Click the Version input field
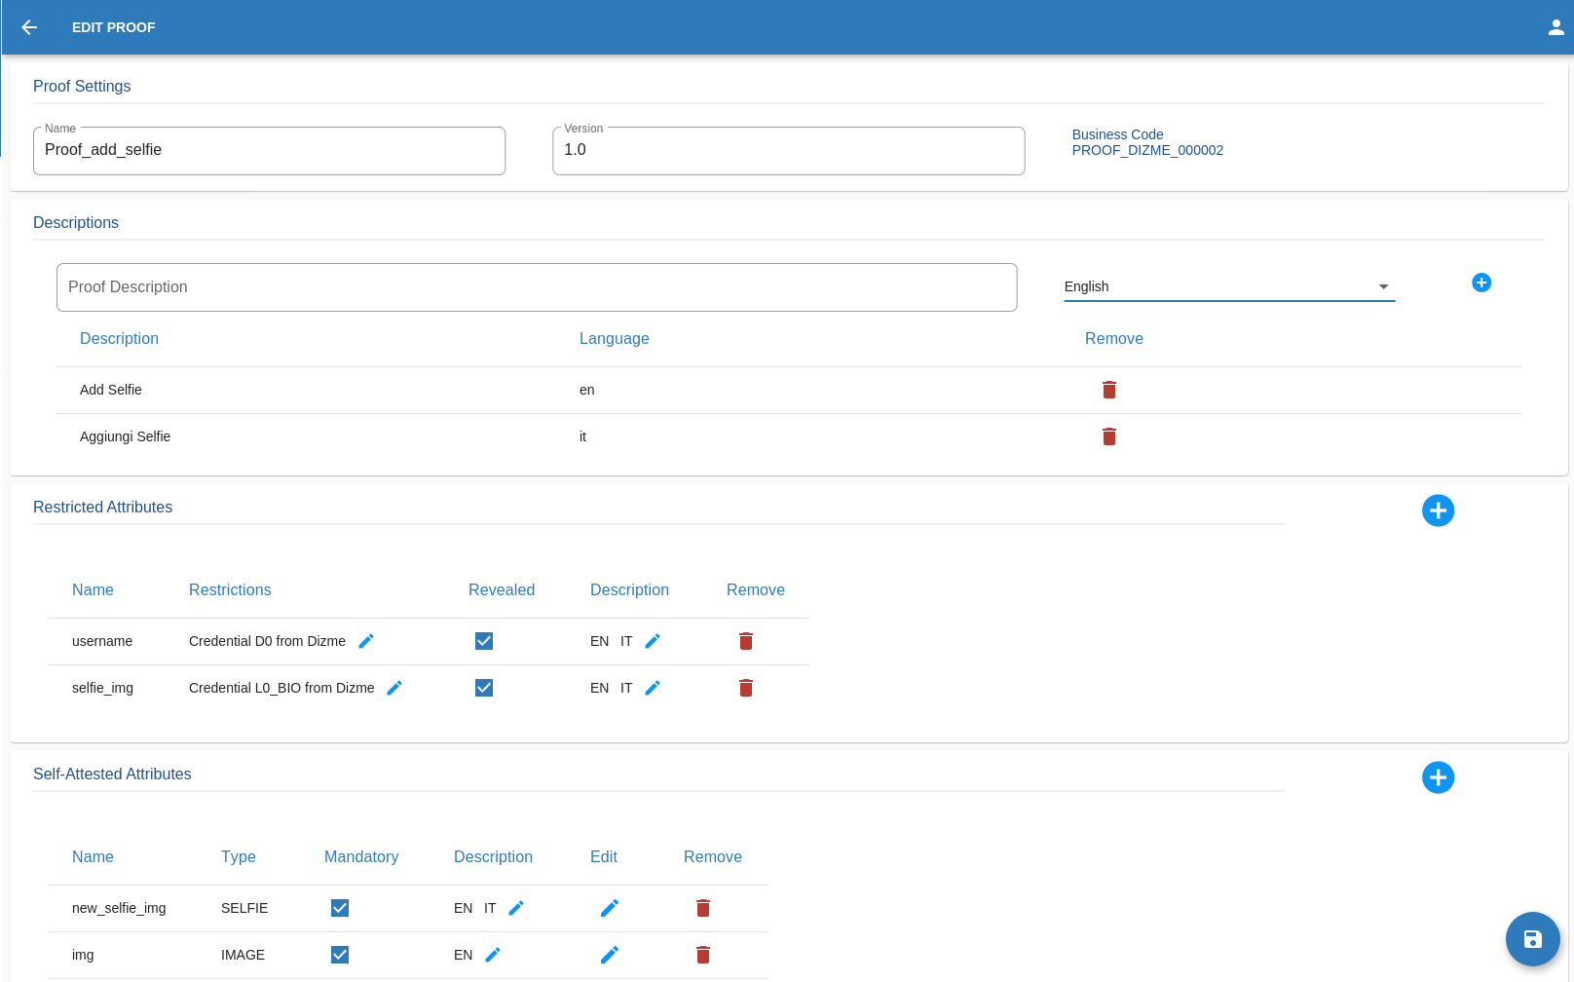This screenshot has width=1574, height=982. (789, 151)
